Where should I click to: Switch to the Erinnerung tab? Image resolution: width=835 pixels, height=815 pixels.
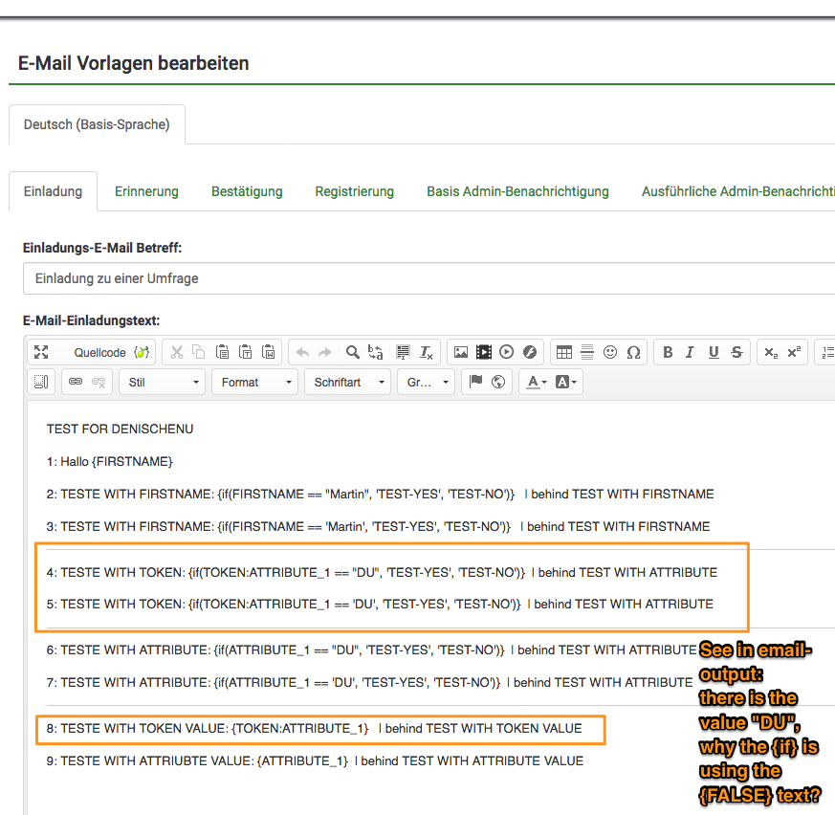[146, 191]
